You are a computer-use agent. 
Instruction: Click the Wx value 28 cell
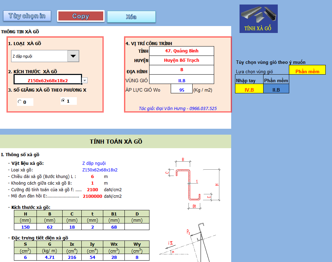(114, 257)
